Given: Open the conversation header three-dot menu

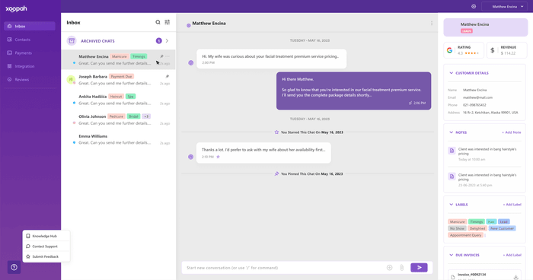Looking at the screenshot, I should [432, 23].
